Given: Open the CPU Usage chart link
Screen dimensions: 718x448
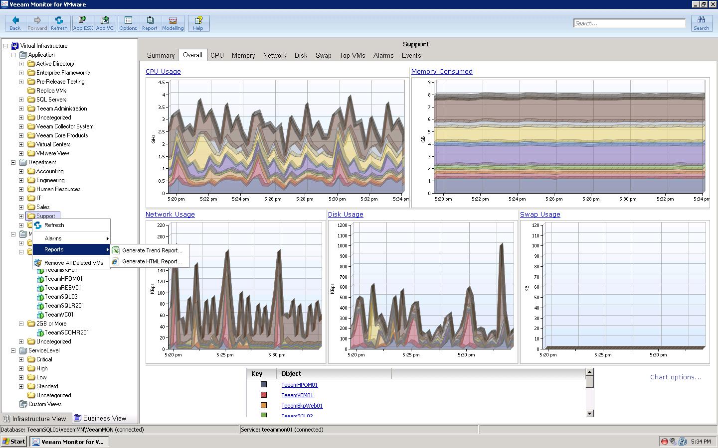Looking at the screenshot, I should pyautogui.click(x=163, y=72).
